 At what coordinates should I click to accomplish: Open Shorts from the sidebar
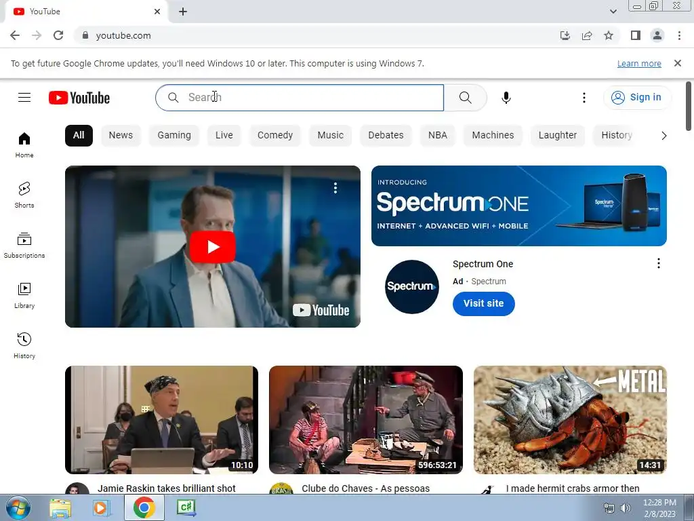coord(24,195)
